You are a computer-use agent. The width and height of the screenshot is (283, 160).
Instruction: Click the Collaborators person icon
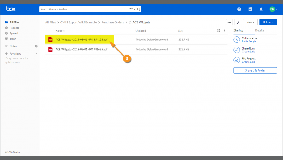point(237,40)
